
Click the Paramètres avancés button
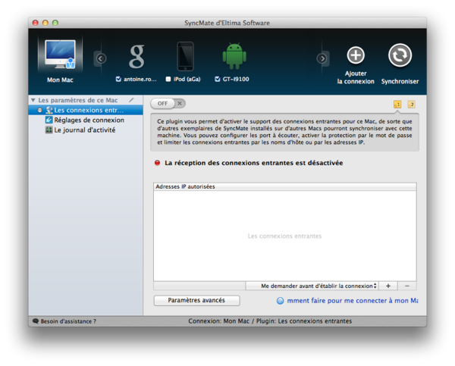pyautogui.click(x=196, y=301)
